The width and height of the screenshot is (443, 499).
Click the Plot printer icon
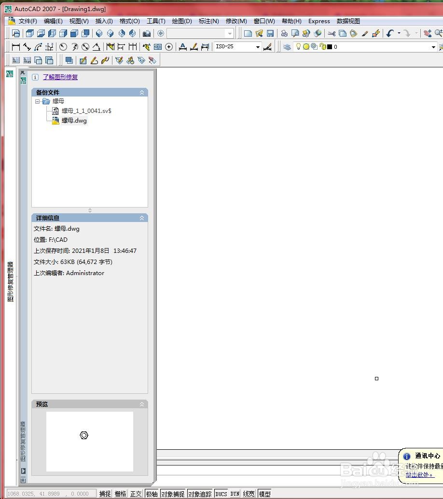pyautogui.click(x=284, y=33)
